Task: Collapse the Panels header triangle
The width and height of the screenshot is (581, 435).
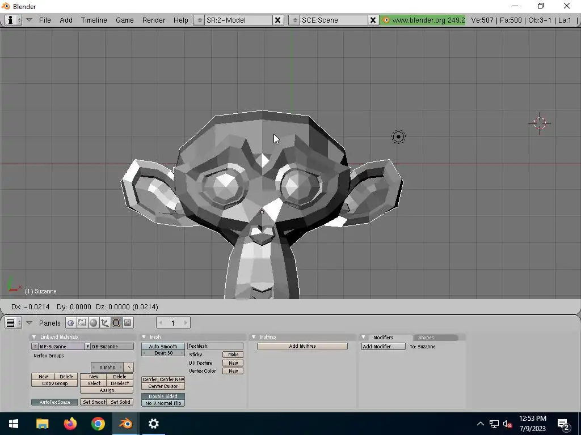Action: (30, 323)
